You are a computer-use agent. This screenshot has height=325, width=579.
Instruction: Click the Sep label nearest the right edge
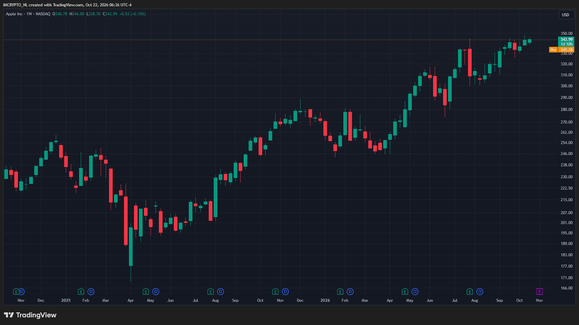tap(500, 300)
